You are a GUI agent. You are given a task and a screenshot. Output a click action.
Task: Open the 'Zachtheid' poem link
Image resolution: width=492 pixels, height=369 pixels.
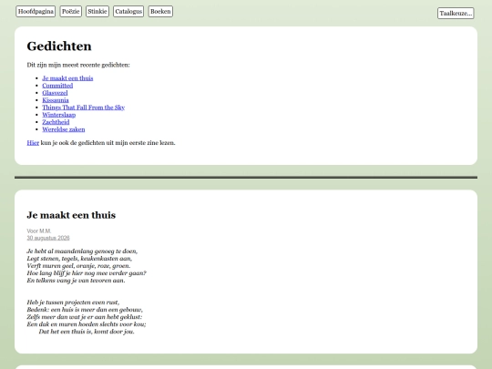point(56,122)
